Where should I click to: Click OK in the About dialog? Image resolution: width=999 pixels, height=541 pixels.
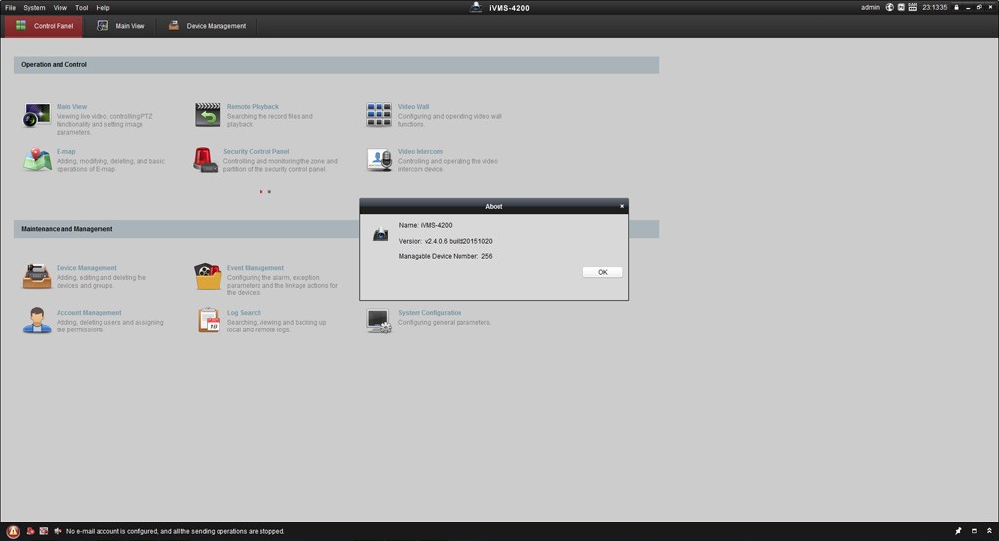(603, 272)
